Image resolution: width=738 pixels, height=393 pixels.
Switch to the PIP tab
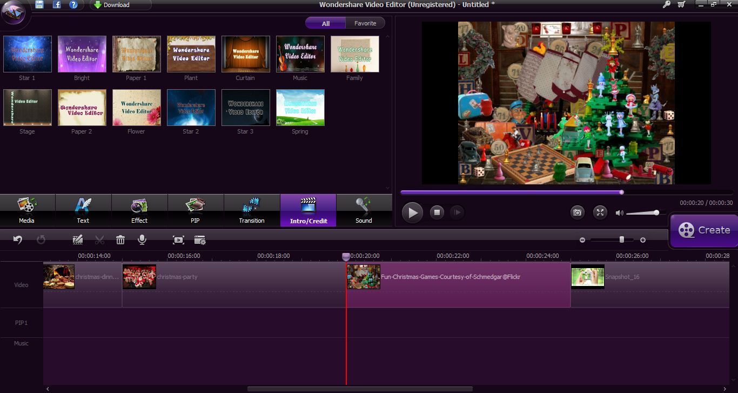coord(196,210)
